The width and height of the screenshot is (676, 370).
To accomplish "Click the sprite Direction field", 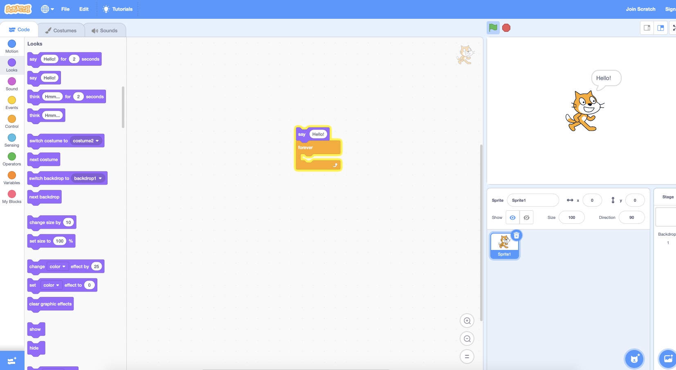I will [x=632, y=218].
